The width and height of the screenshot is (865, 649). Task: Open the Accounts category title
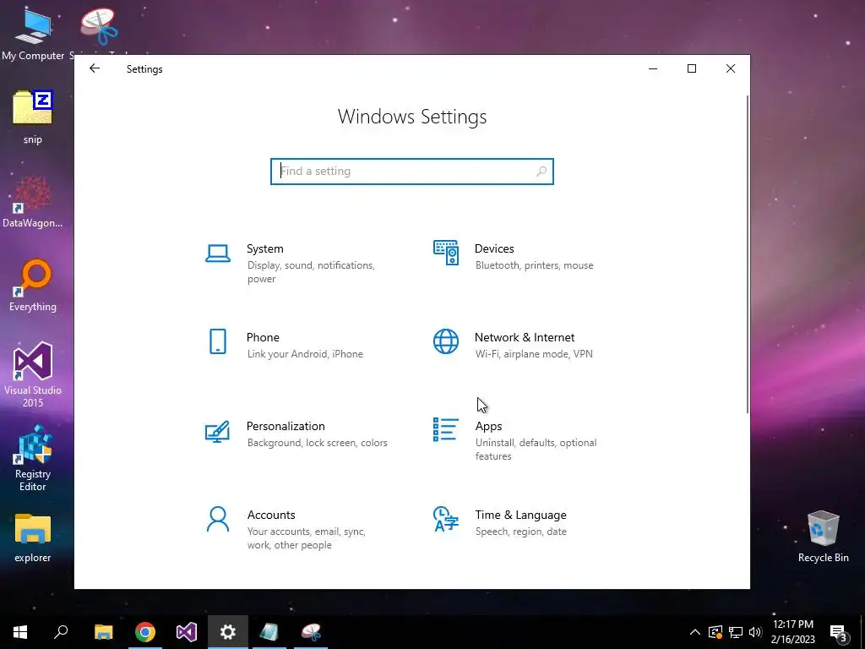click(x=271, y=515)
